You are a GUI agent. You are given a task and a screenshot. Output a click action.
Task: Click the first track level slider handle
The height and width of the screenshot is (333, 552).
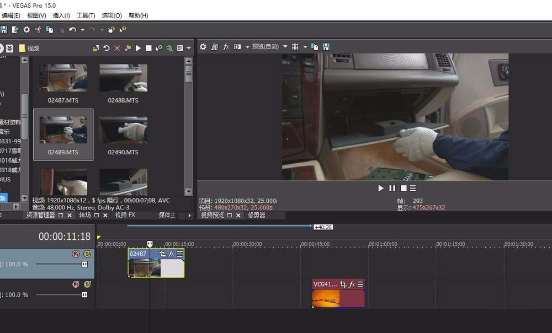(x=84, y=264)
